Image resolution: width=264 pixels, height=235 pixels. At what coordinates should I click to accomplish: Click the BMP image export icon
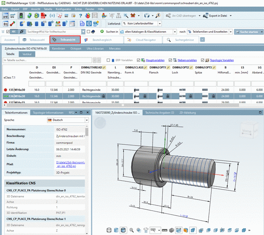(x=5, y=16)
